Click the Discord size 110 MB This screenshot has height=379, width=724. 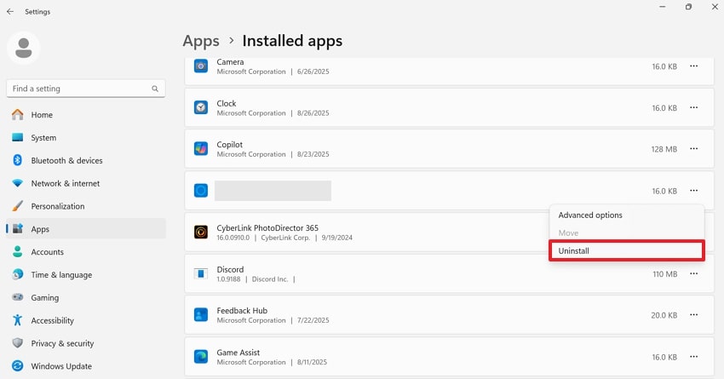(x=665, y=273)
